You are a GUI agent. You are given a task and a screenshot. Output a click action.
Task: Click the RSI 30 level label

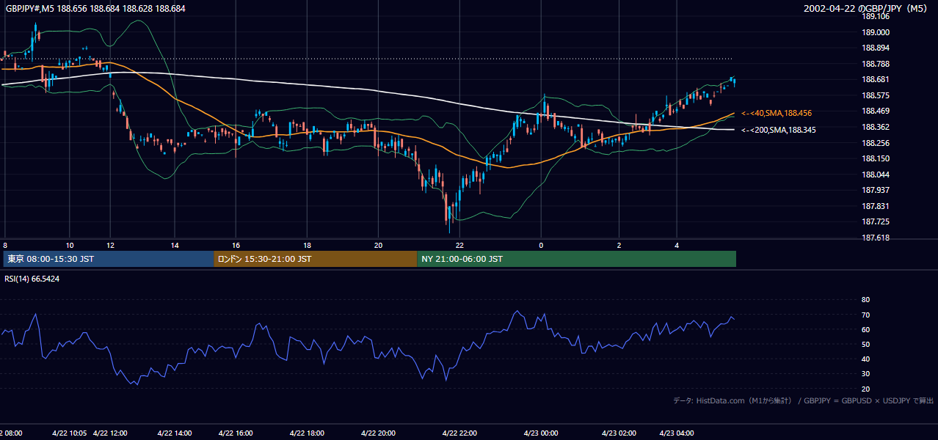(865, 374)
